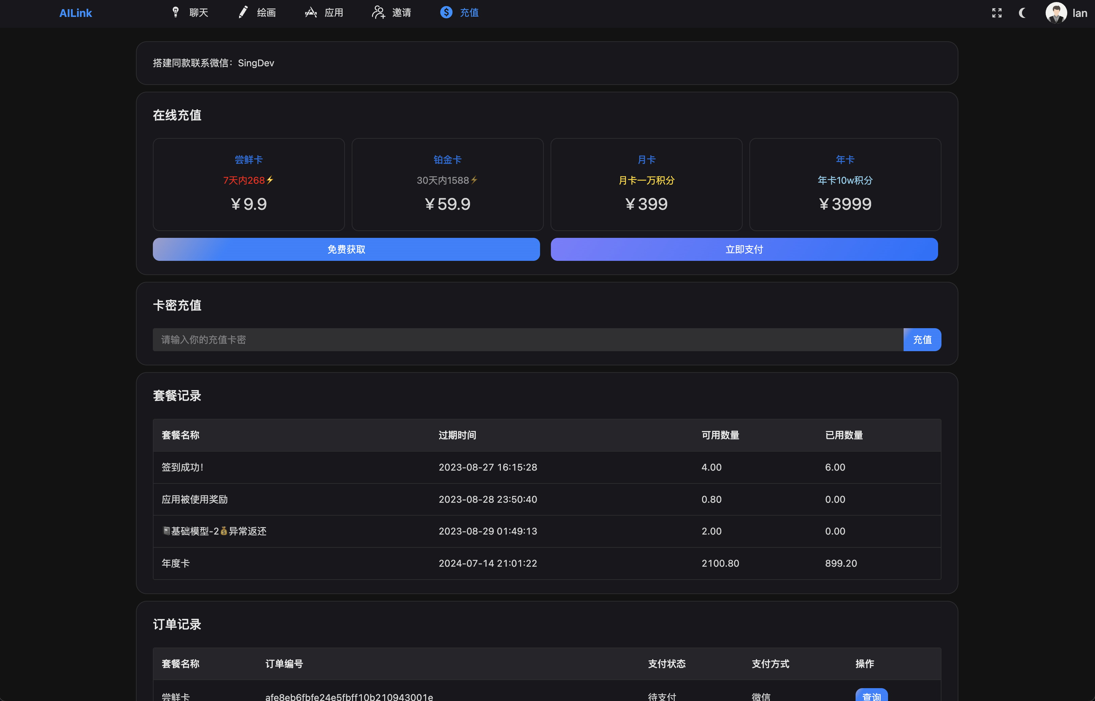Select the 尝鲜卡 ¥9.9 package card
Screen dimensions: 1095x701
[249, 184]
